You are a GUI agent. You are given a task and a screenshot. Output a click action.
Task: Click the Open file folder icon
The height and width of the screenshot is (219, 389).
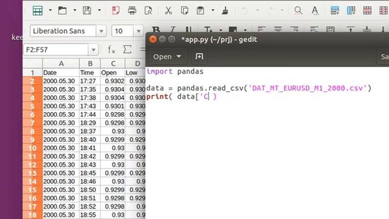[62, 11]
